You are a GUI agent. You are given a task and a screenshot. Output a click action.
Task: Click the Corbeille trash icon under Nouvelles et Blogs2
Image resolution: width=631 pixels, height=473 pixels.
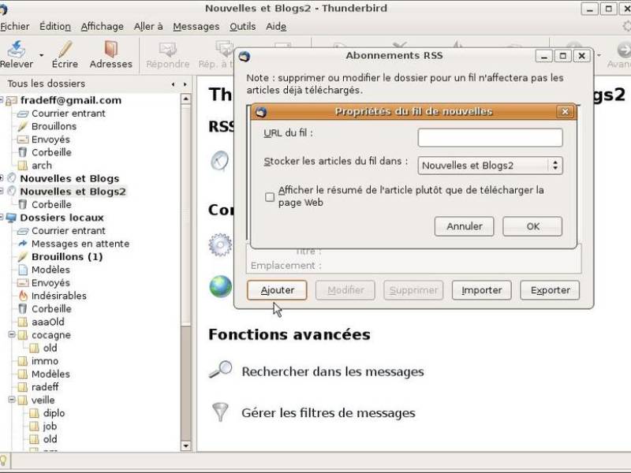[23, 204]
